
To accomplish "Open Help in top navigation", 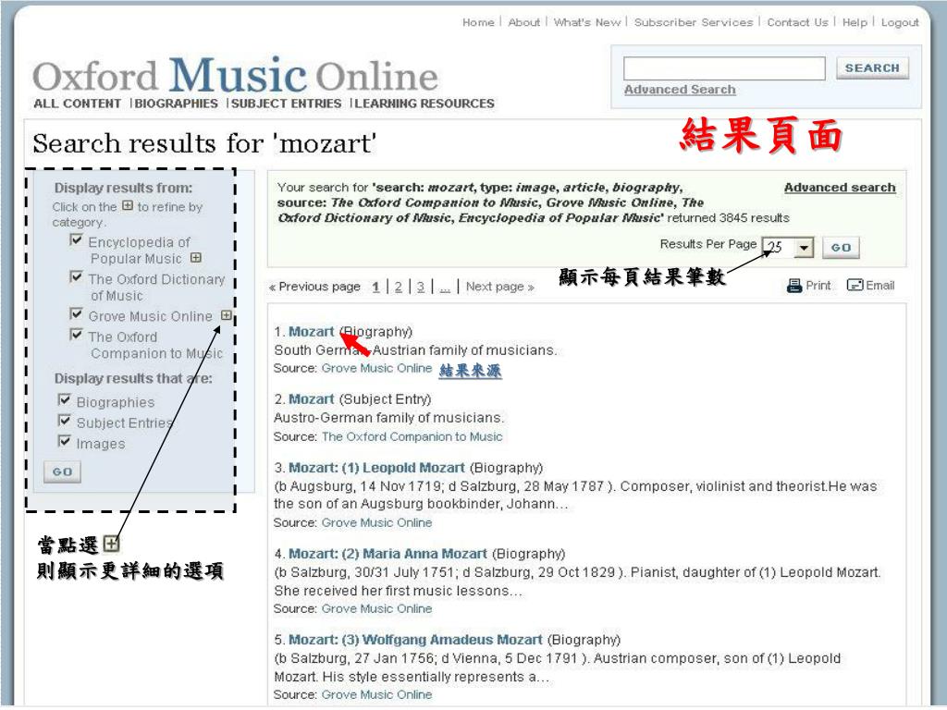I will (x=855, y=22).
